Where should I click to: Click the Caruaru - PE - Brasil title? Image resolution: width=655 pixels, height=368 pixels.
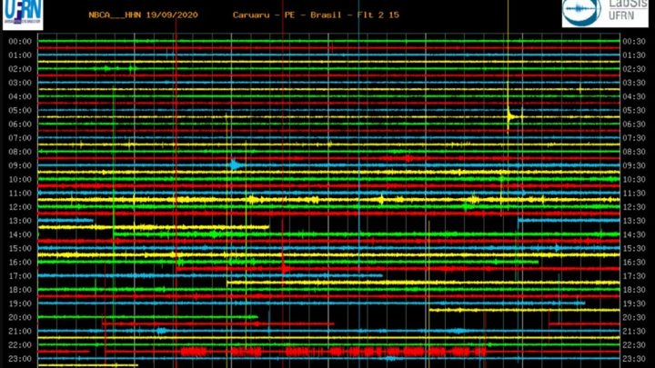296,15
